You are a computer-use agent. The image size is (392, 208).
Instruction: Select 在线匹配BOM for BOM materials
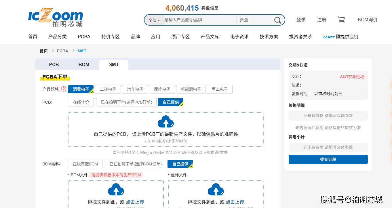click(x=85, y=164)
